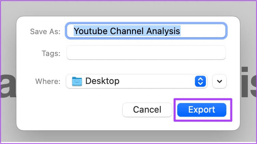Click the Save As filename field
The height and width of the screenshot is (144, 257).
click(x=146, y=31)
